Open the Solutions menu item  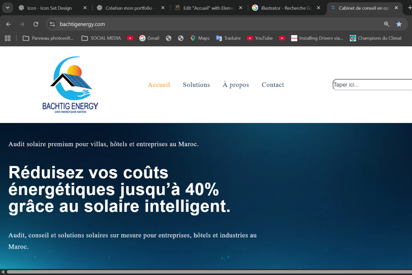pos(196,85)
